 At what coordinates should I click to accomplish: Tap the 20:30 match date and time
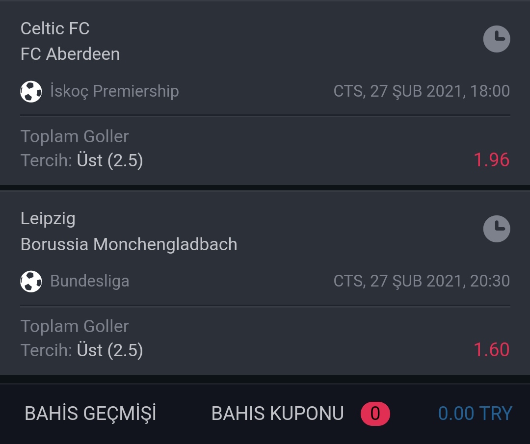[x=422, y=281]
